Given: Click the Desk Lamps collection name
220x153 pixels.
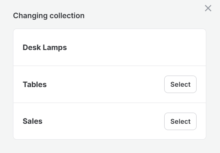Looking at the screenshot, I should point(45,47).
